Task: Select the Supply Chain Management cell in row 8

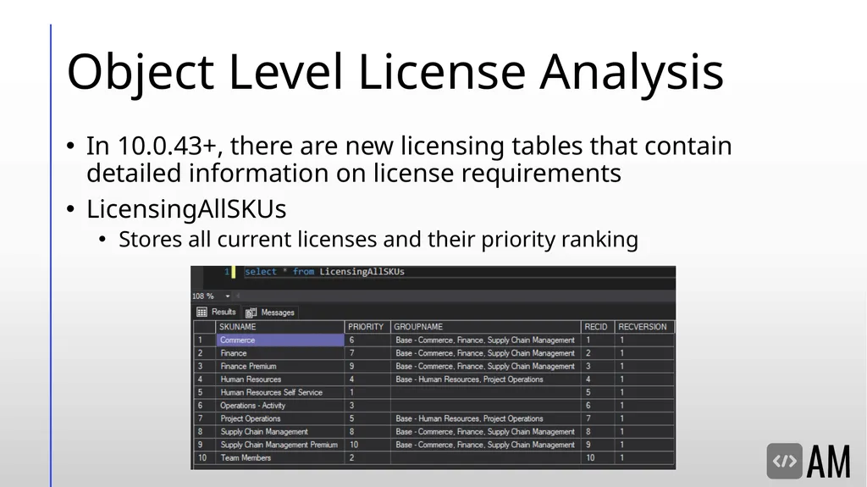Action: click(279, 432)
